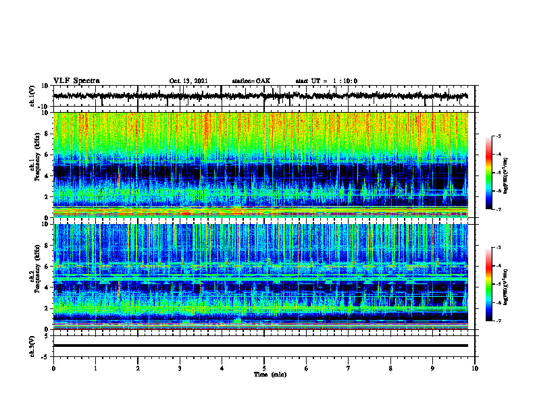Click time axis tick label "1"

(95, 368)
